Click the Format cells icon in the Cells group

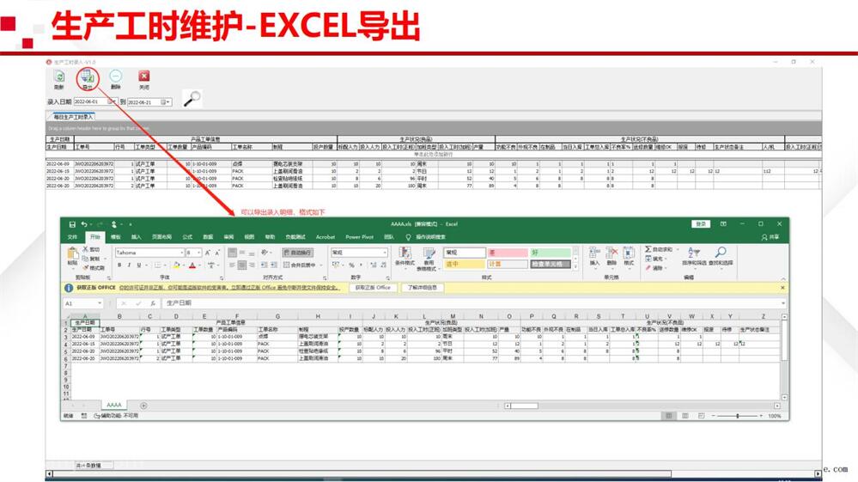click(630, 253)
